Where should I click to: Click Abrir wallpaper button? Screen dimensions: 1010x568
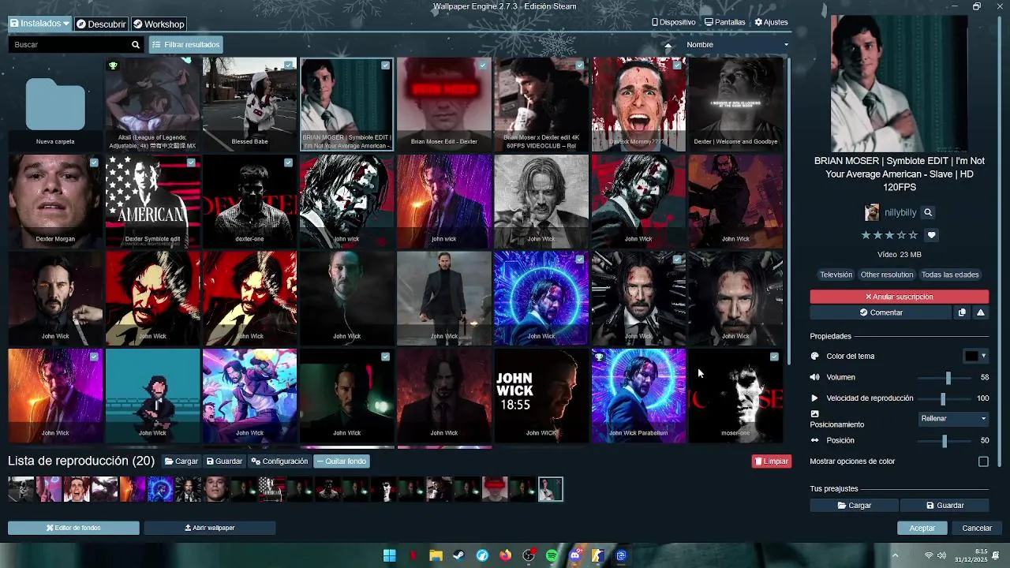209,528
